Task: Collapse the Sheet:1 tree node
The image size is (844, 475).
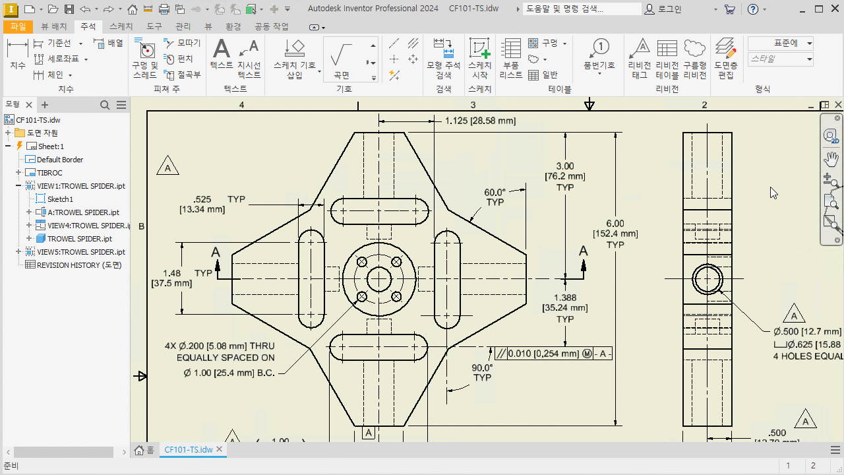Action: 8,146
